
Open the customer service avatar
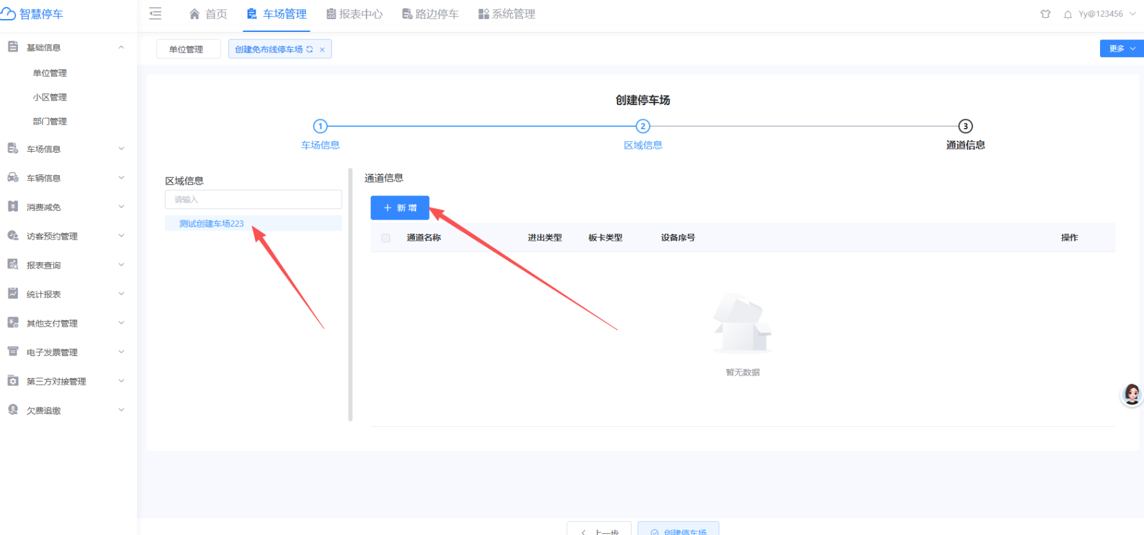(x=1132, y=395)
